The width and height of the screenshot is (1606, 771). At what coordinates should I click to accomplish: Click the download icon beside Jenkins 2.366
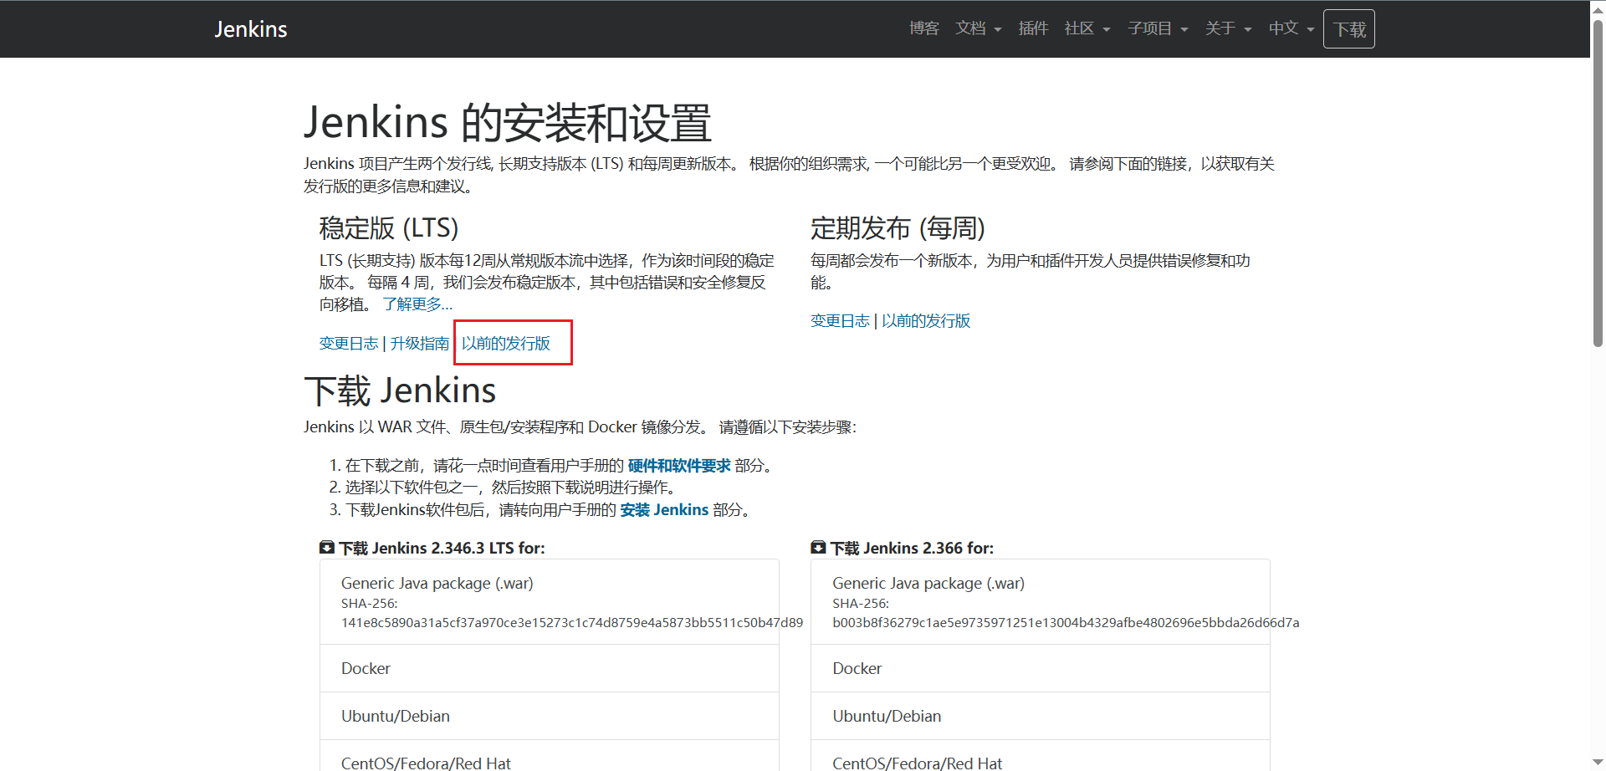click(x=818, y=548)
